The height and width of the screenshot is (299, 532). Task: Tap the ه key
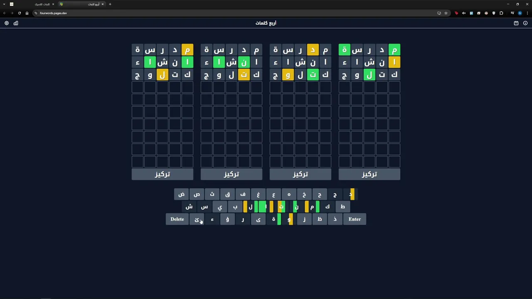[x=289, y=194]
